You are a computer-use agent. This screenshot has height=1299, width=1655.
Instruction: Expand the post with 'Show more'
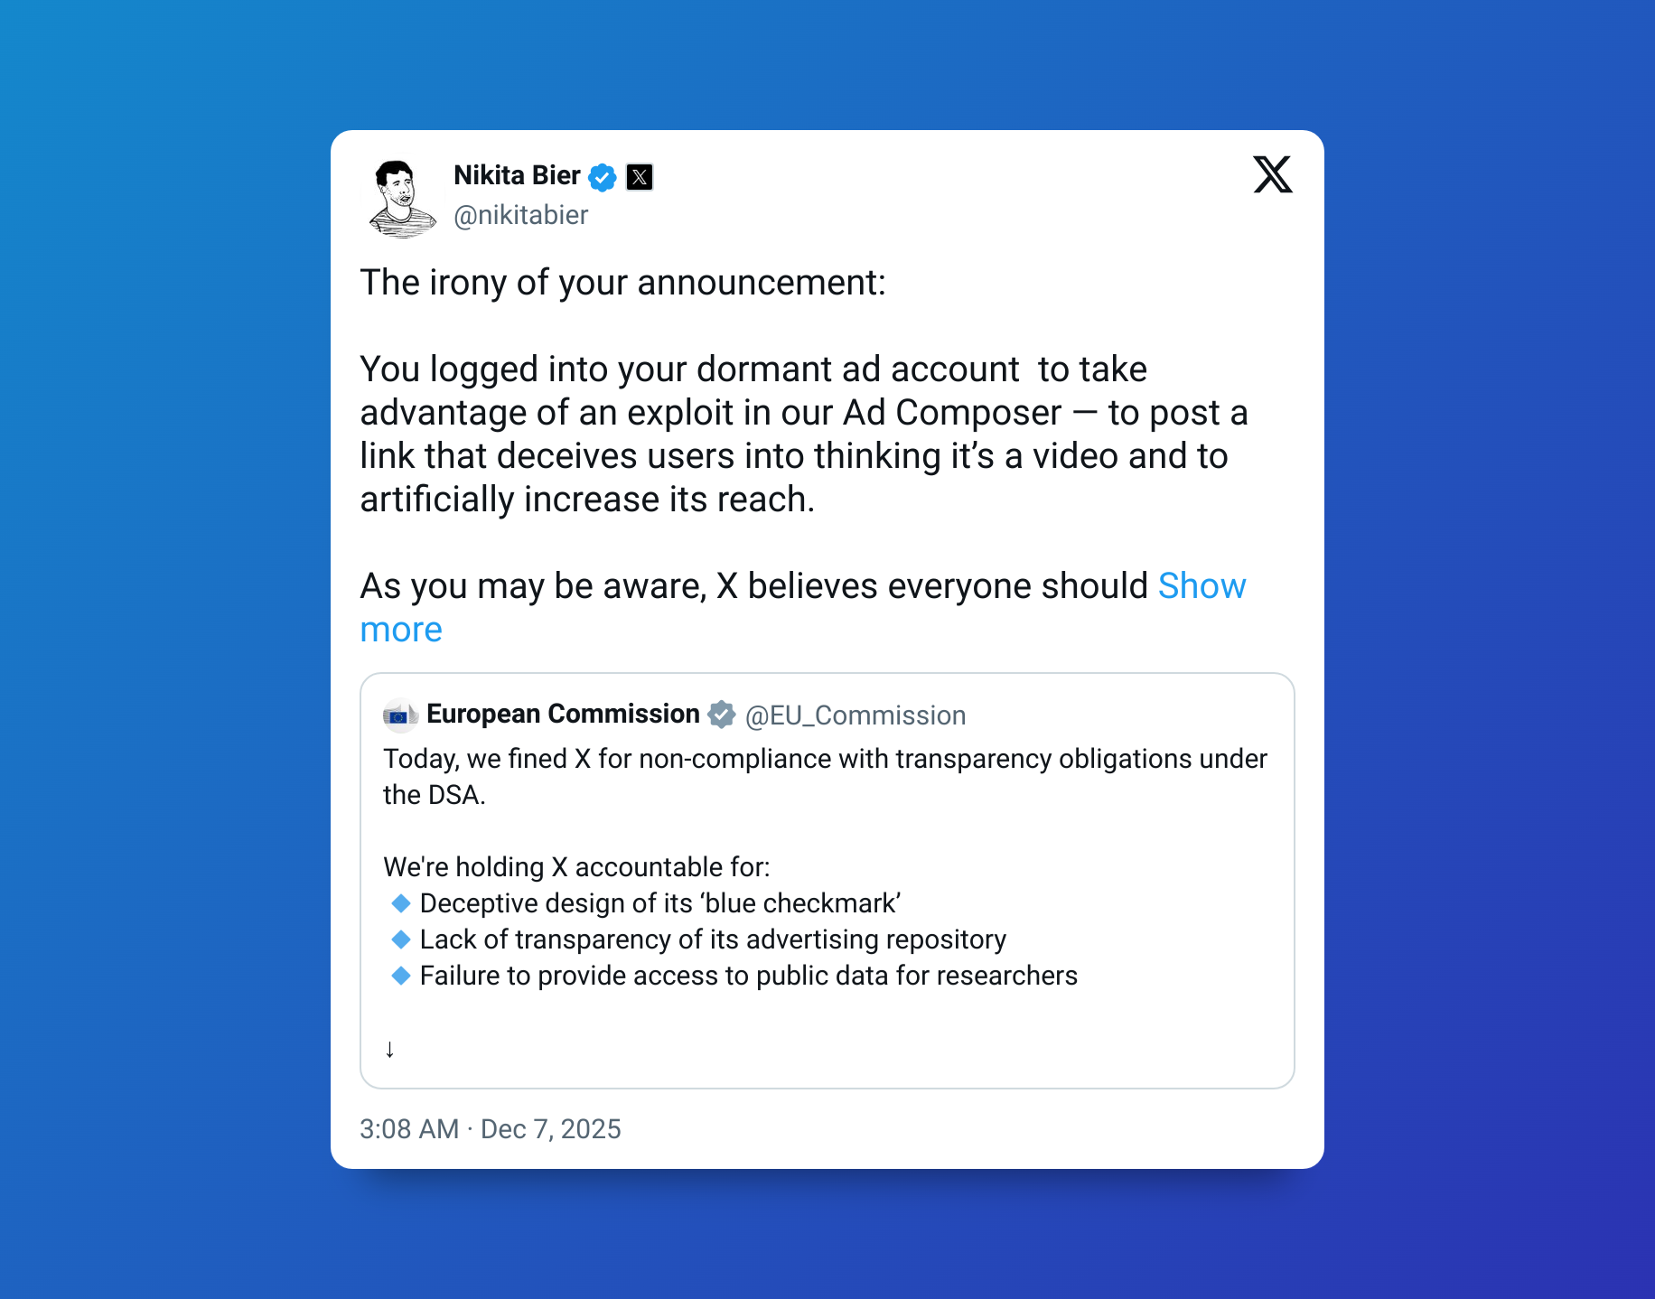coord(1202,586)
